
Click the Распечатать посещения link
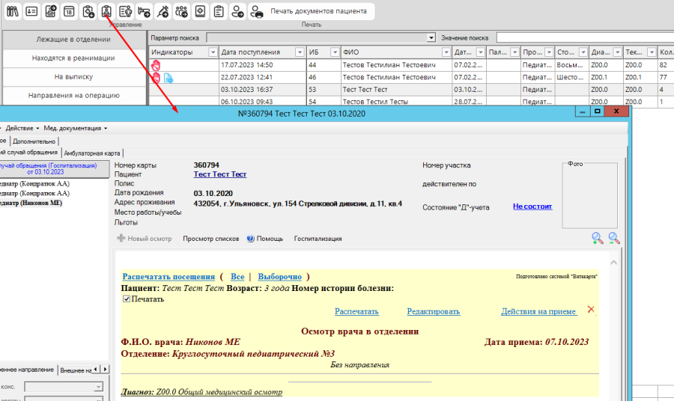pyautogui.click(x=168, y=277)
